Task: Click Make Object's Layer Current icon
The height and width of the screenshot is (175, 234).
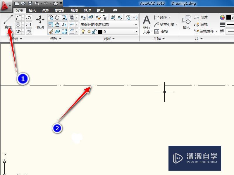Action: (x=91, y=17)
